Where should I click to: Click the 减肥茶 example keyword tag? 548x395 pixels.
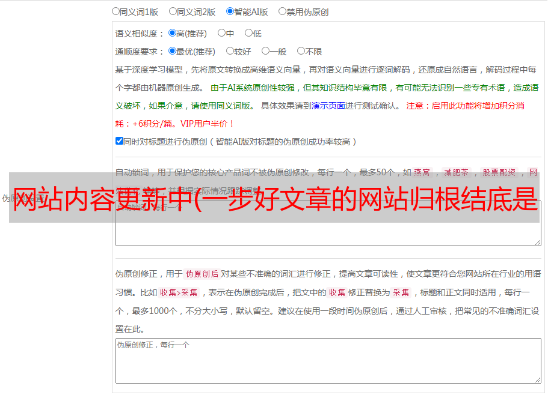click(457, 172)
